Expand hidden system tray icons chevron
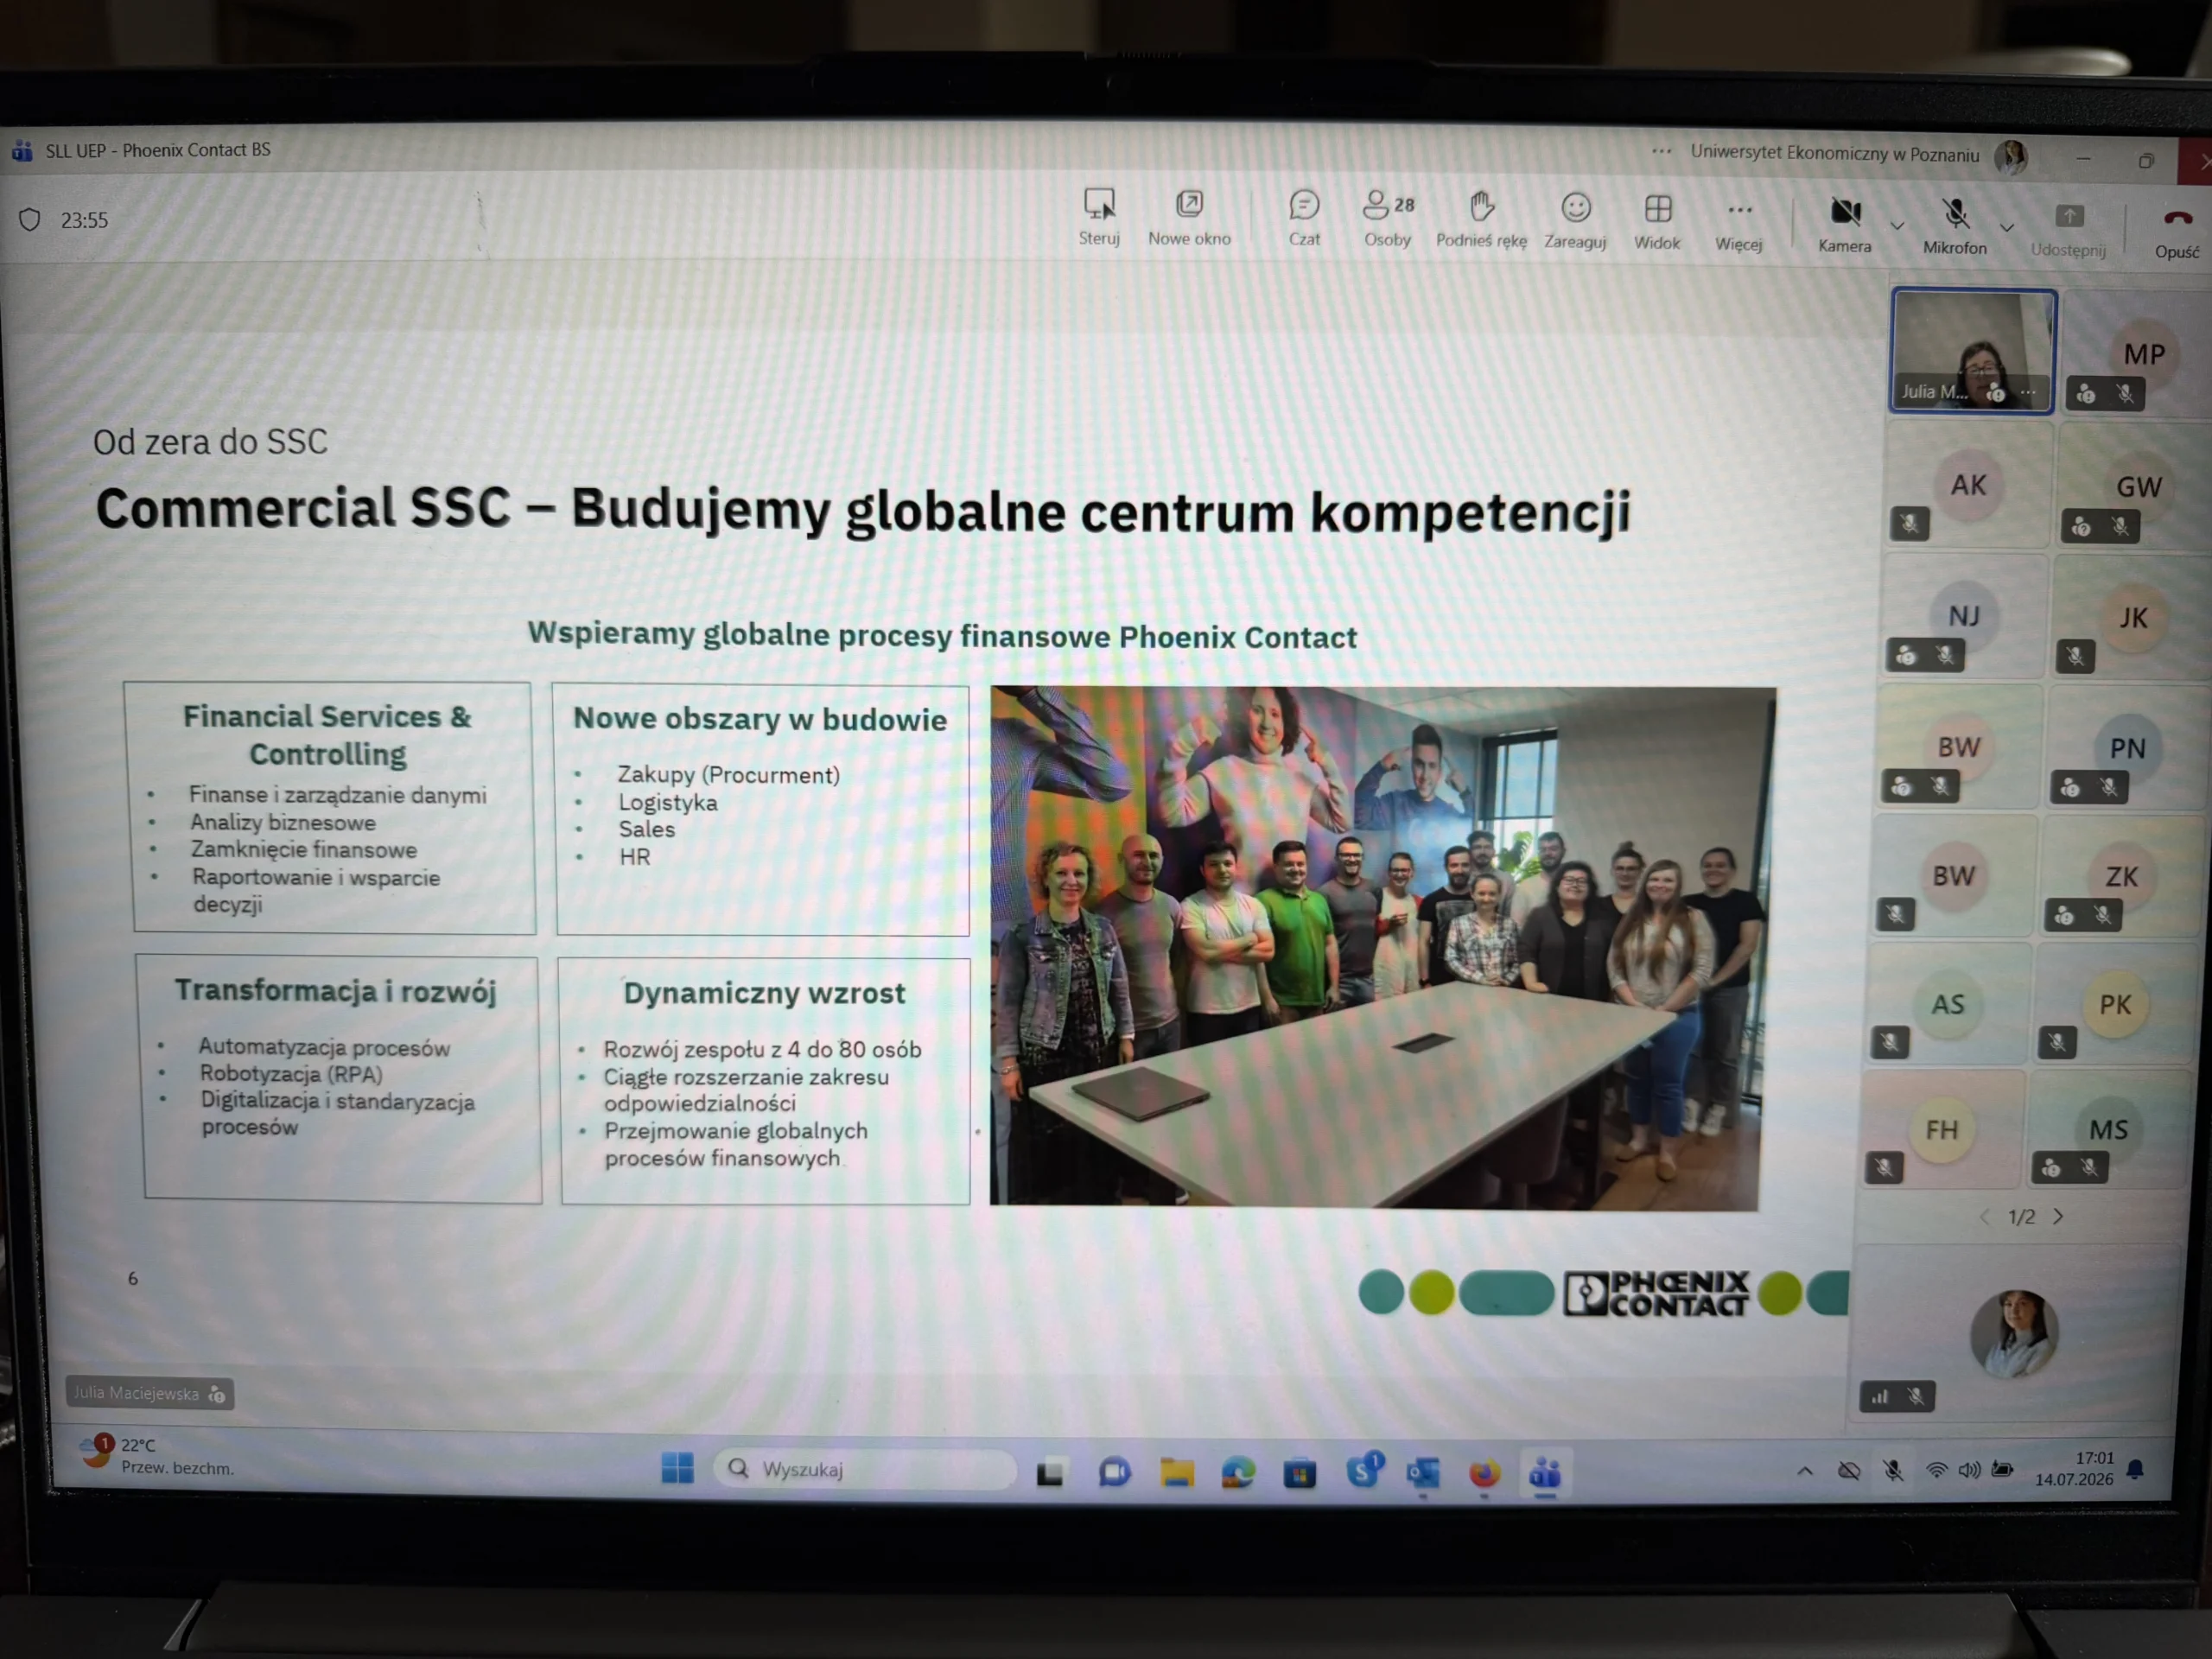The image size is (2212, 1659). point(1805,1471)
